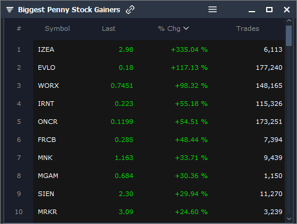Maximize the Penny Stock Gainers window
The image size is (297, 224).
pos(269,9)
